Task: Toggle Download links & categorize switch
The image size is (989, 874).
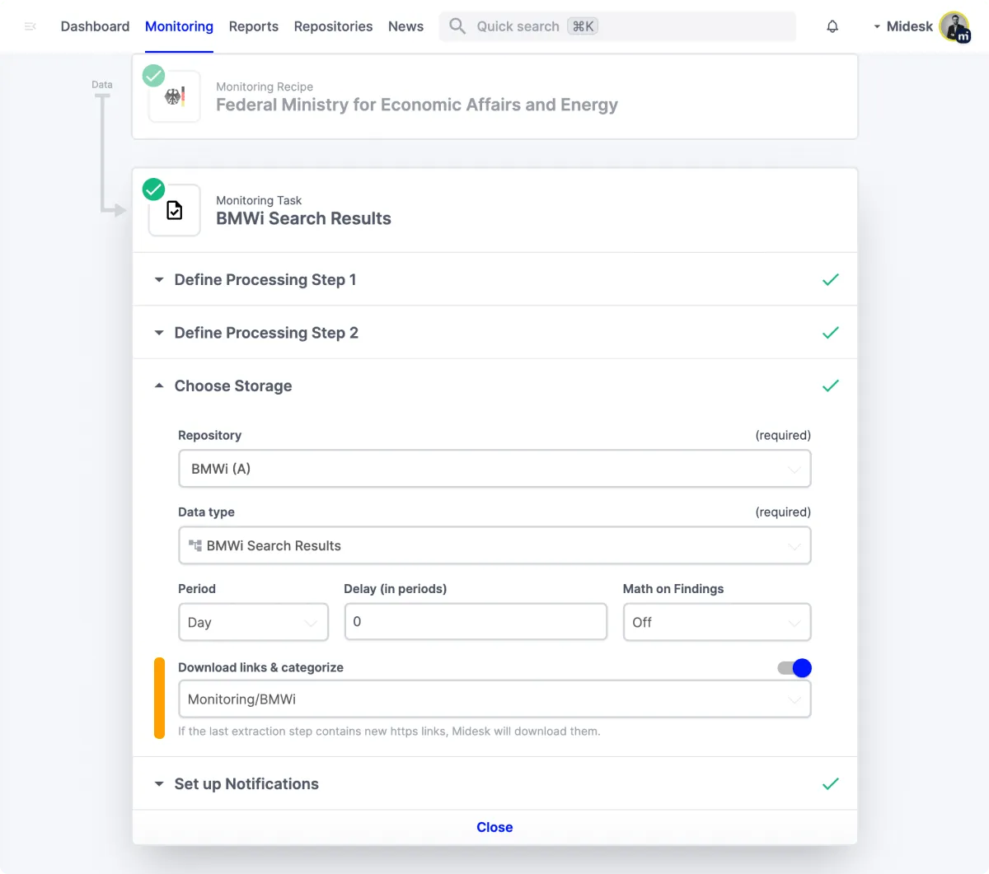Action: pyautogui.click(x=794, y=668)
